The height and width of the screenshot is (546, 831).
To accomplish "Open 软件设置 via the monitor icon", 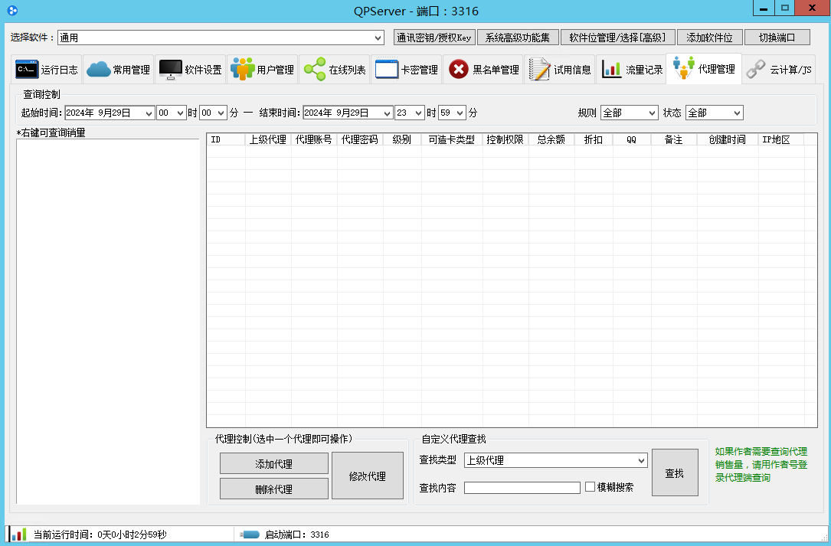I will point(170,70).
